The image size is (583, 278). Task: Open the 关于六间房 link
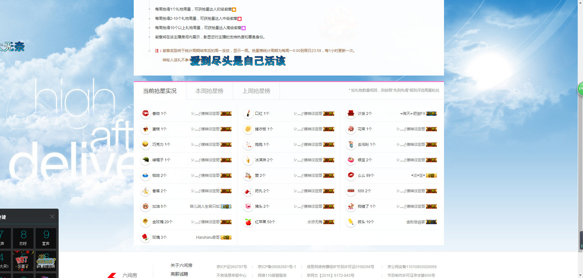[x=181, y=265]
